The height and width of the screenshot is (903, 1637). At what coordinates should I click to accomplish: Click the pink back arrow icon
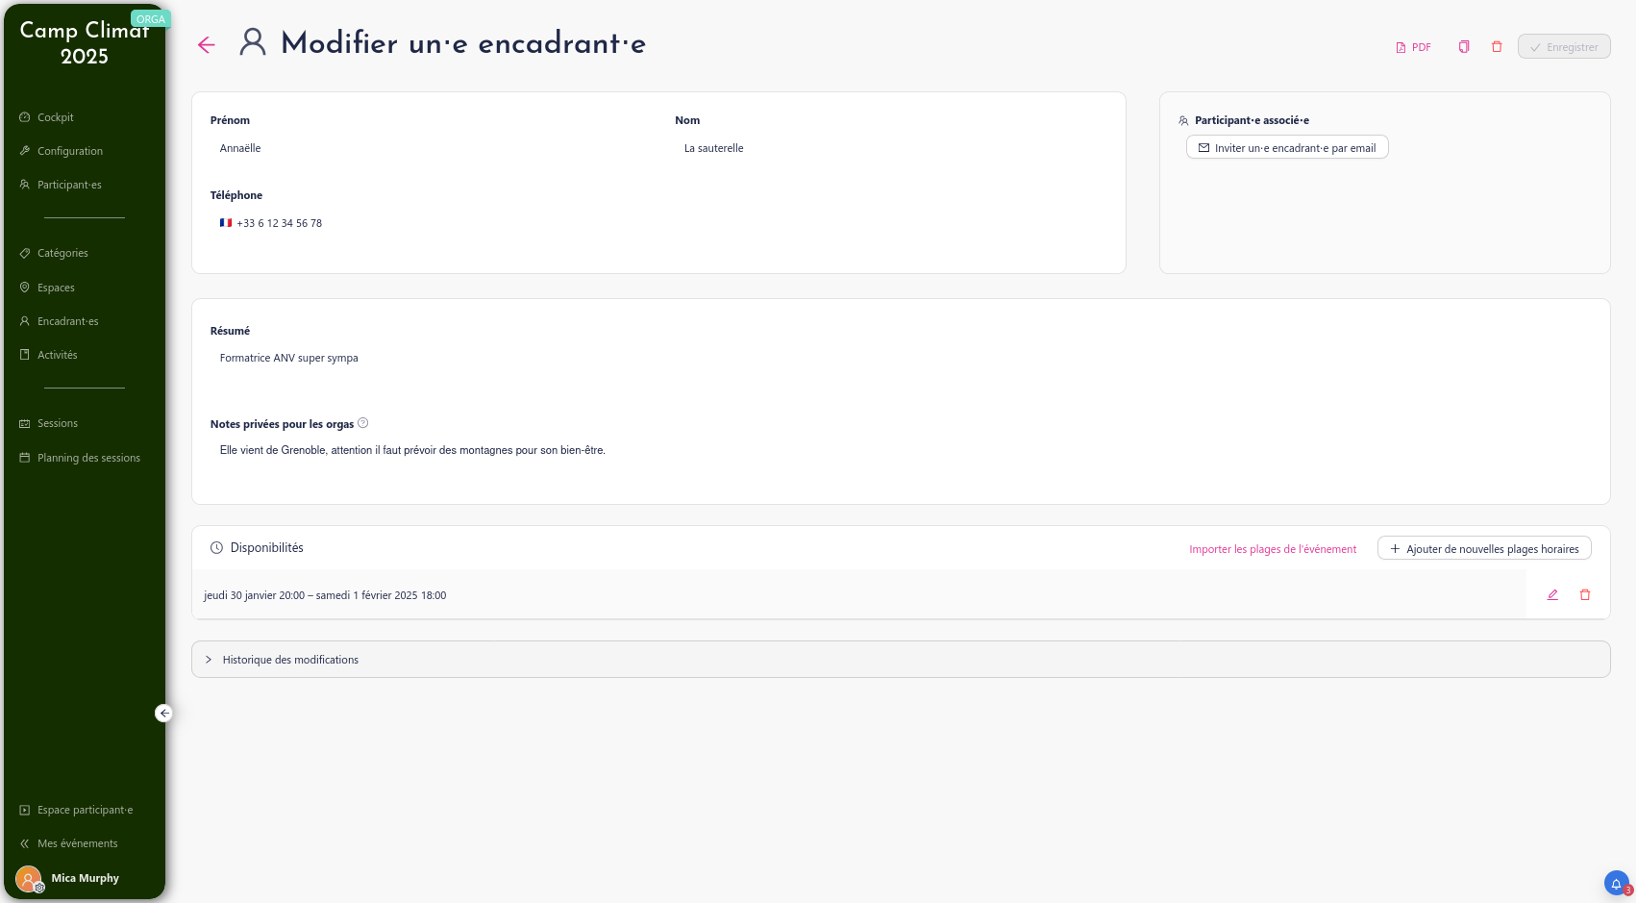206,45
